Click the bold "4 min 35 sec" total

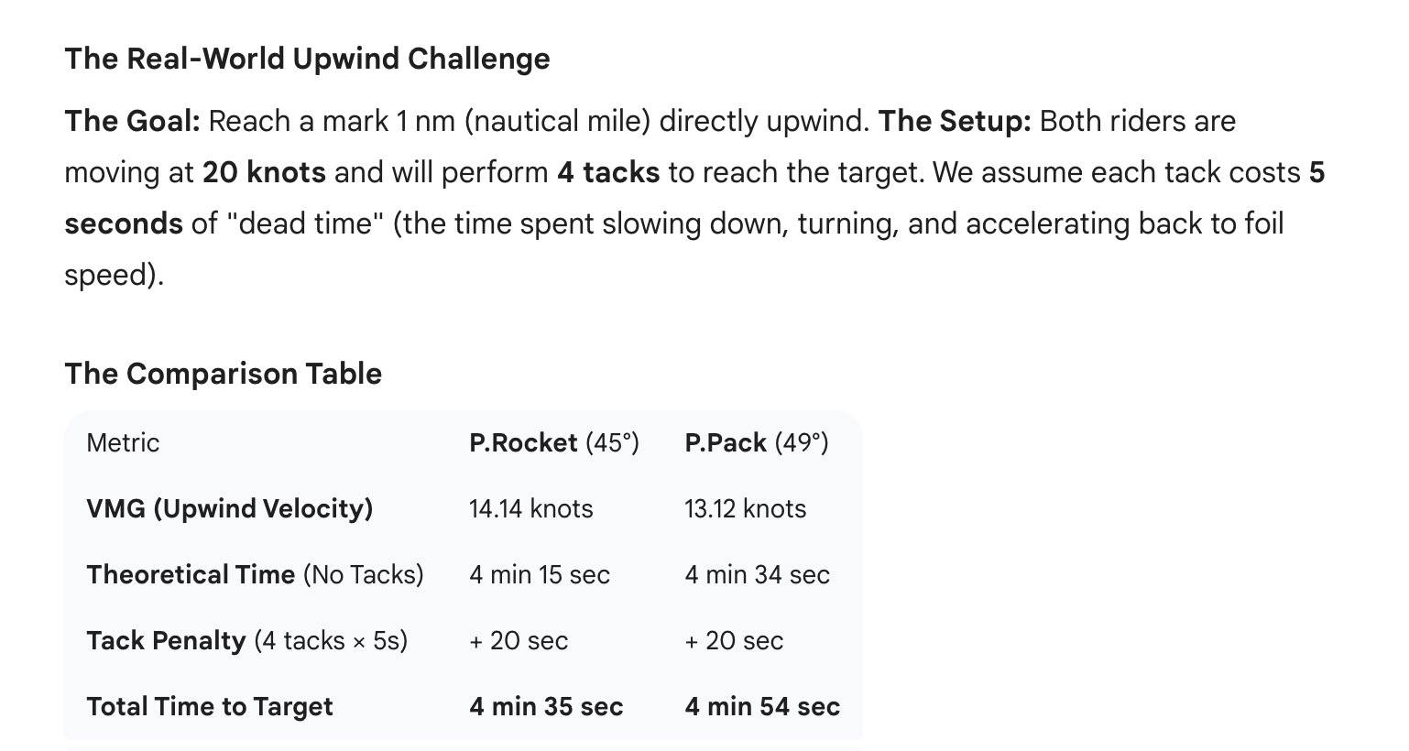click(546, 707)
